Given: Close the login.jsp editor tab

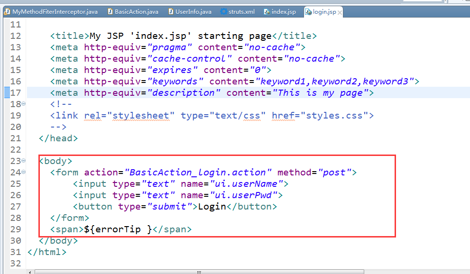Looking at the screenshot, I should pos(340,13).
